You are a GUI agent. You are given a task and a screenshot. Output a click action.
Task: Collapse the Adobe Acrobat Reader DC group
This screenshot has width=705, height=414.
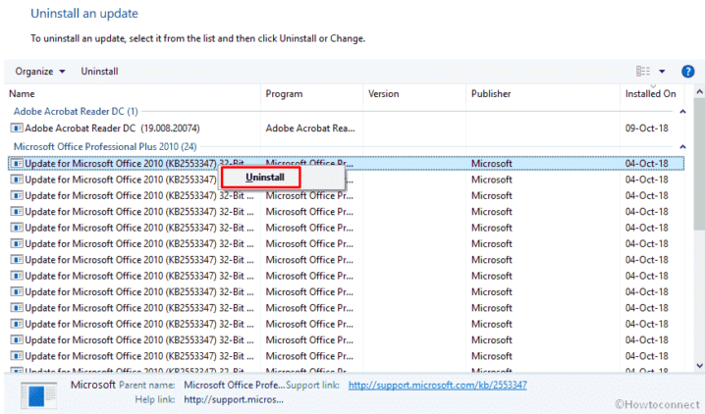click(682, 112)
